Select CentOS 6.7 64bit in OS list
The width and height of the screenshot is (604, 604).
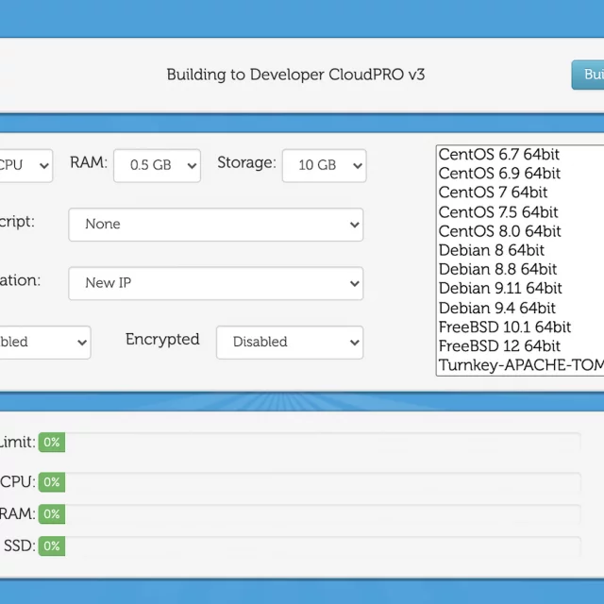pyautogui.click(x=499, y=155)
